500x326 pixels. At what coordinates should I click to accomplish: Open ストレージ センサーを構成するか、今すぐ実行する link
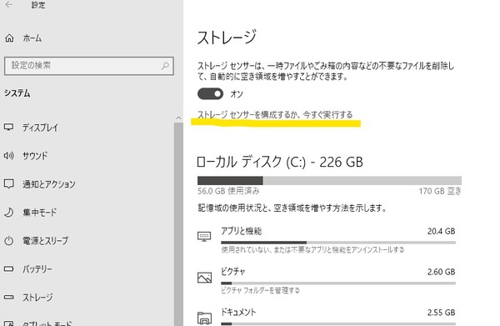(275, 114)
